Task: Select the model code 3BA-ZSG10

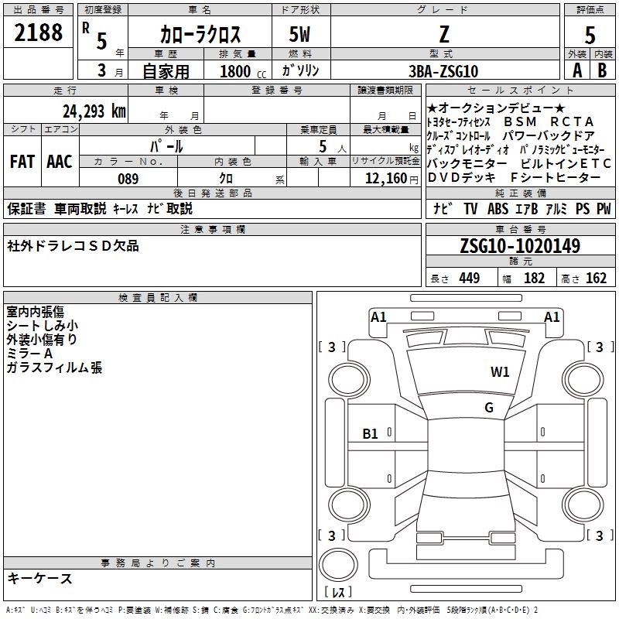Action: (443, 71)
